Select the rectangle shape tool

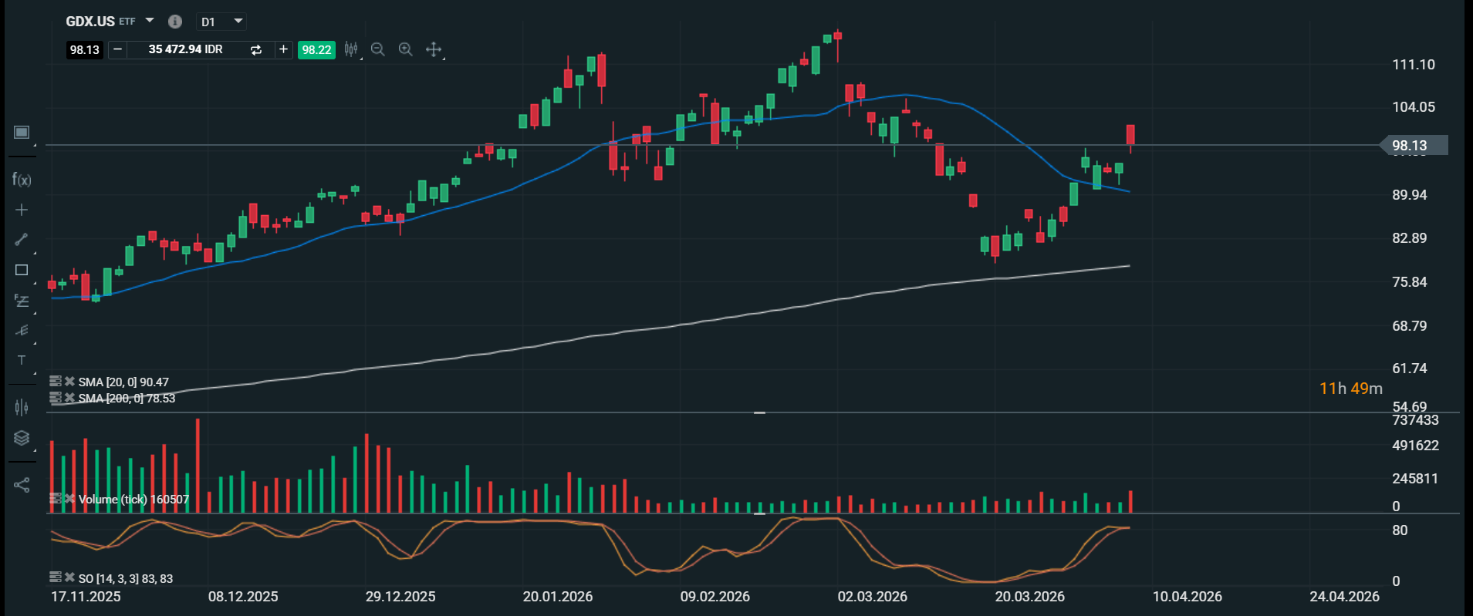coord(22,270)
